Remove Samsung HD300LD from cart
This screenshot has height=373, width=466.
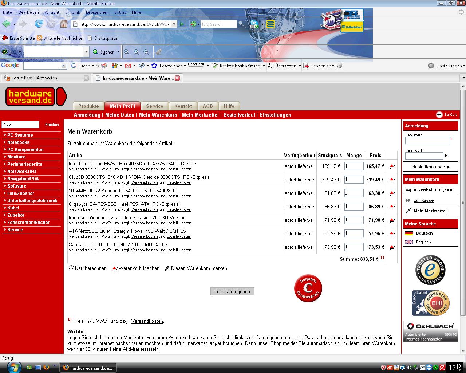392,247
